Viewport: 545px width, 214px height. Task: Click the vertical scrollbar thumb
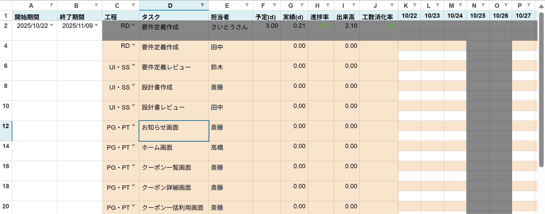click(541, 90)
